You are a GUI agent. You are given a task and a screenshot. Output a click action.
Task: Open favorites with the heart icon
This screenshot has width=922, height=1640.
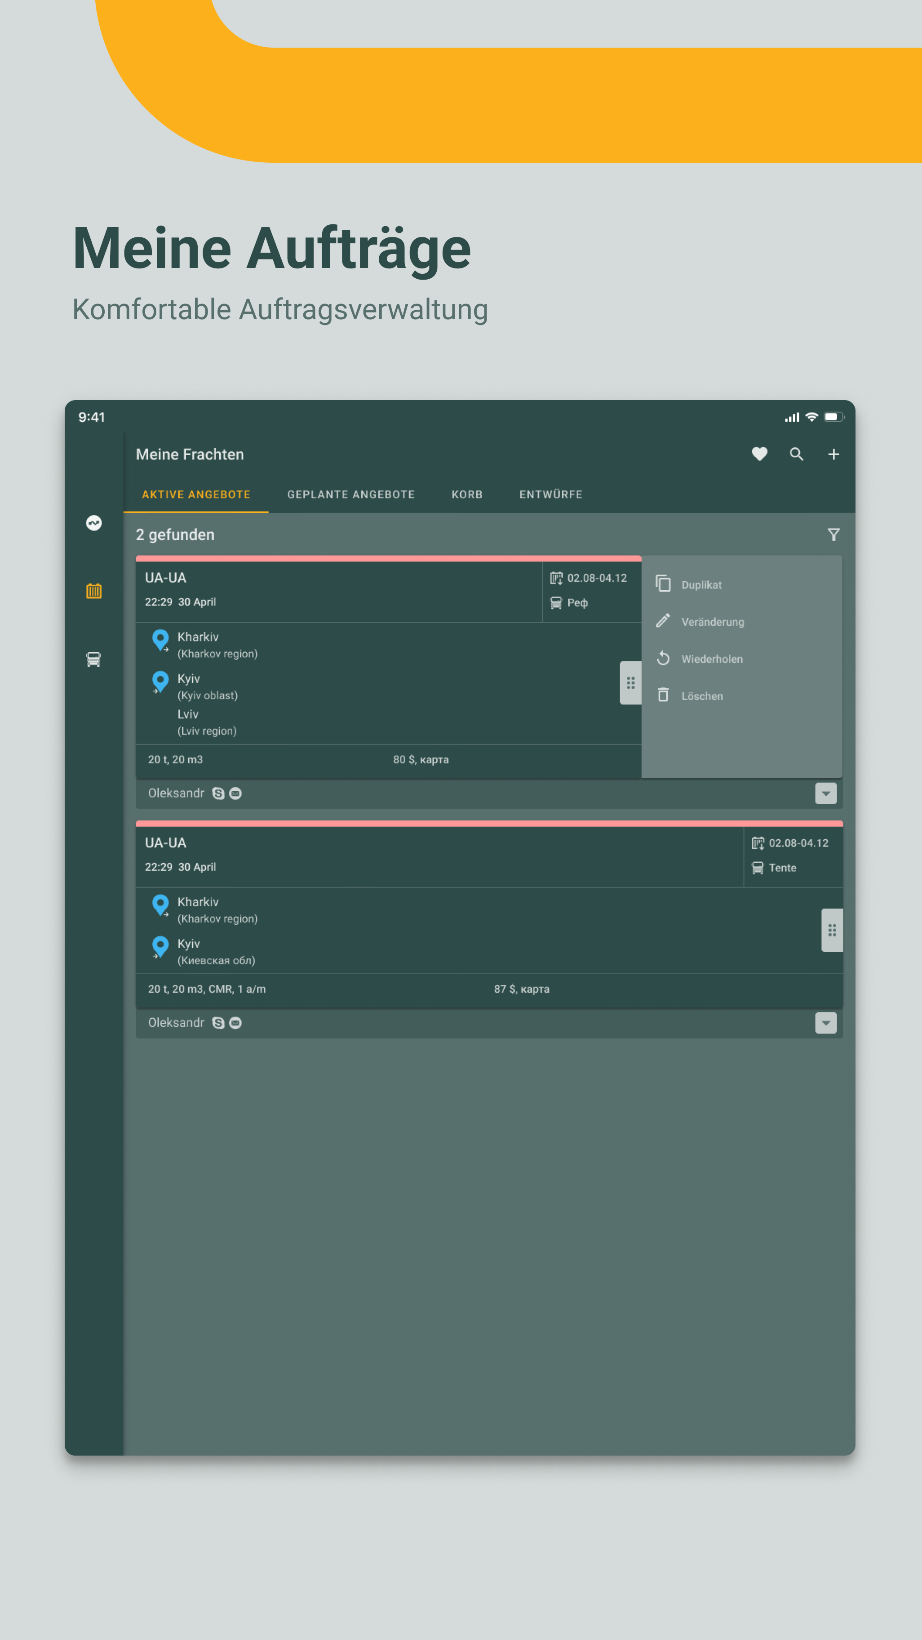click(759, 454)
